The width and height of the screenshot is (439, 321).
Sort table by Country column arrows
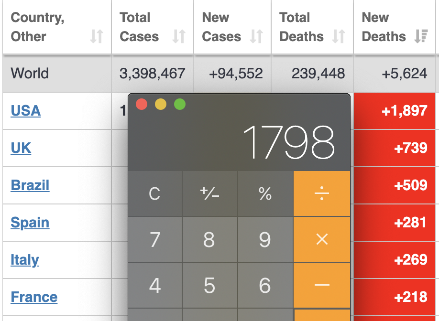click(x=97, y=36)
